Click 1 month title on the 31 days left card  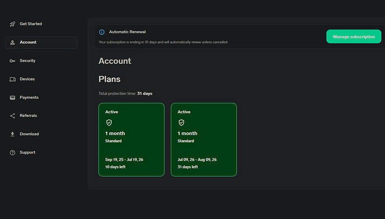(187, 133)
